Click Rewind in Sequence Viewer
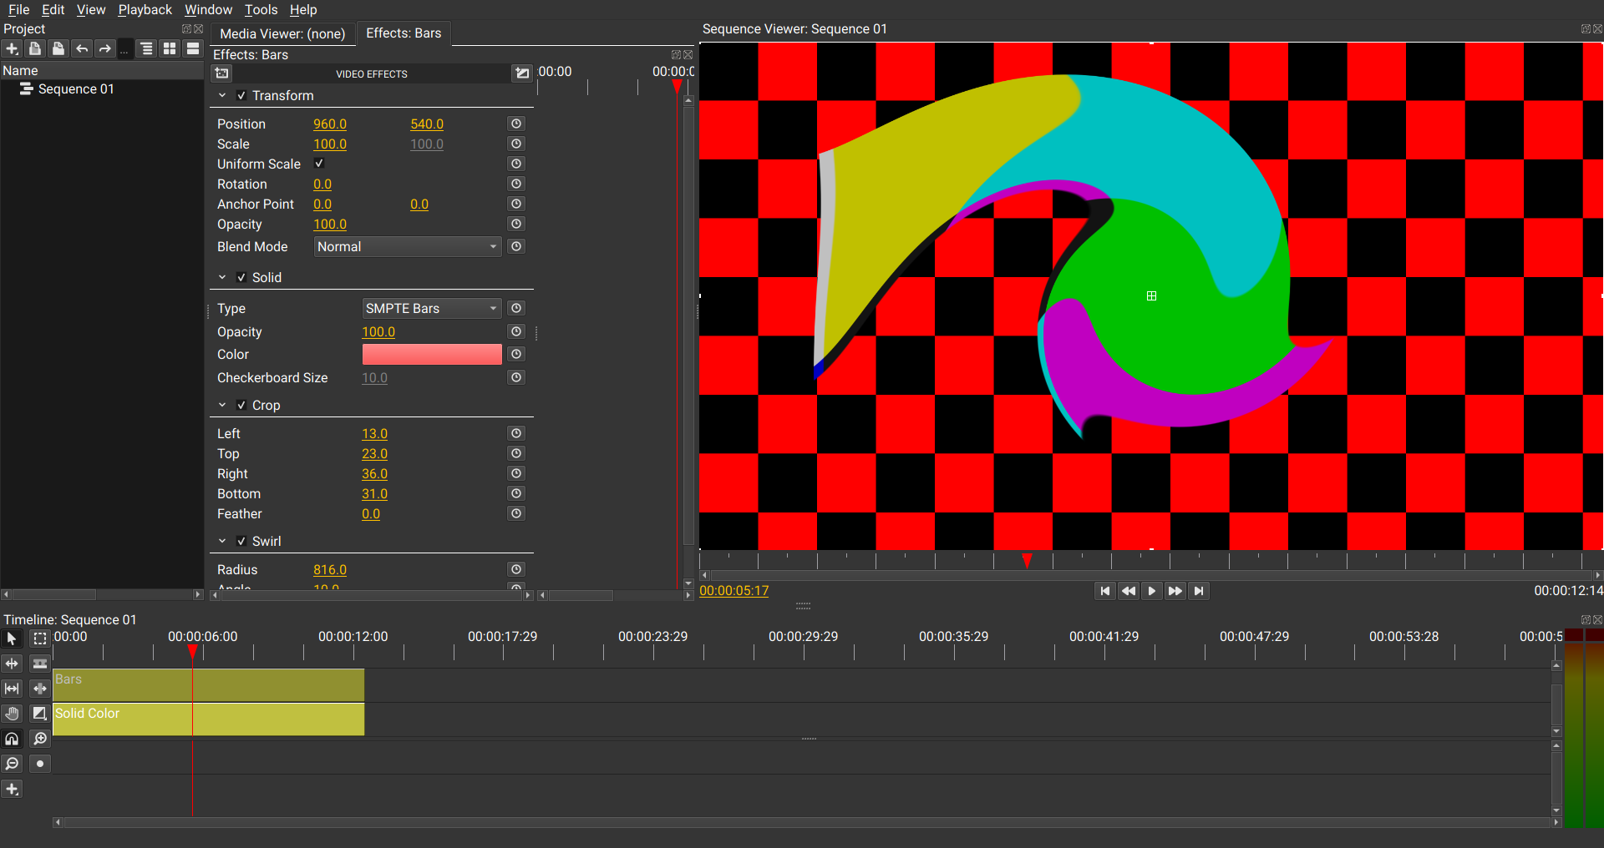Image resolution: width=1604 pixels, height=848 pixels. click(1129, 591)
